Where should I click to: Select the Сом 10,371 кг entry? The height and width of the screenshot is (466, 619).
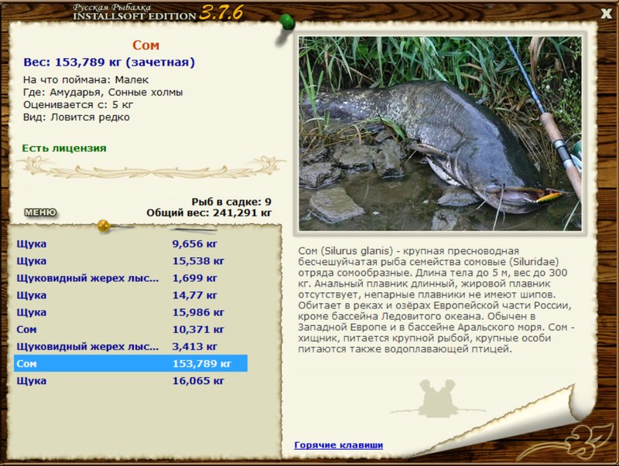pyautogui.click(x=131, y=329)
